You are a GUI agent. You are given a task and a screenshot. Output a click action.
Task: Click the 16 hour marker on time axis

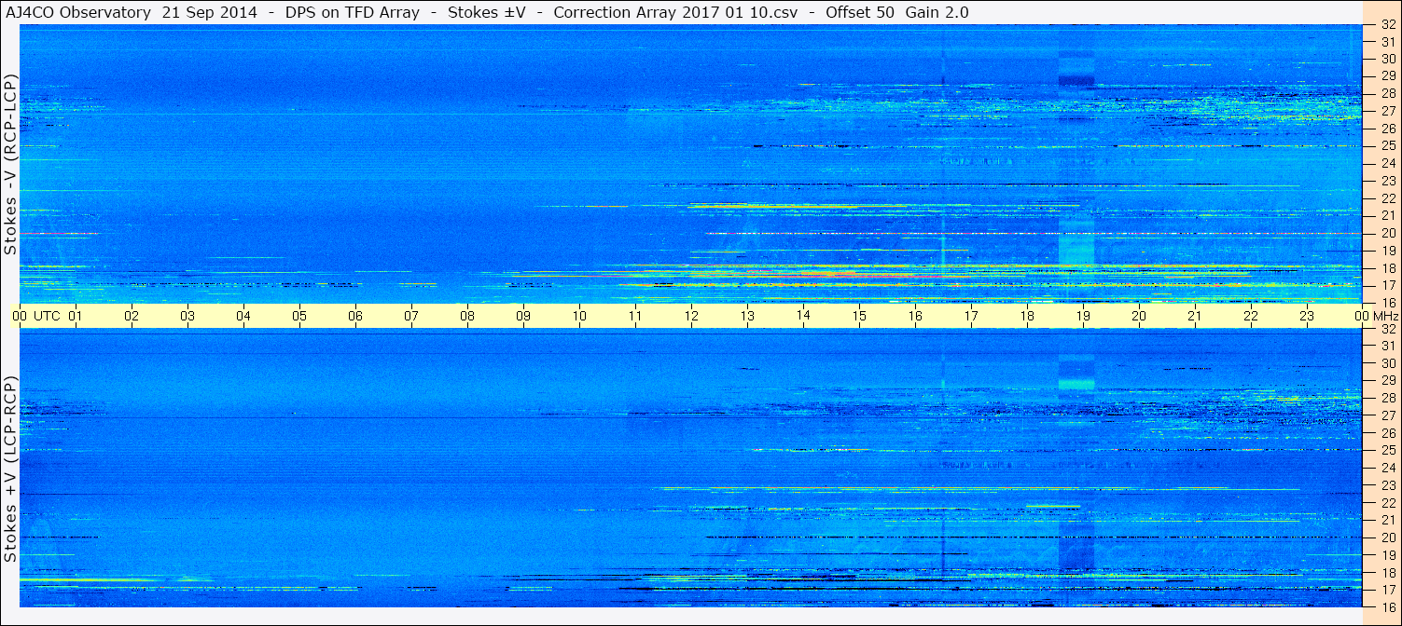pyautogui.click(x=915, y=316)
